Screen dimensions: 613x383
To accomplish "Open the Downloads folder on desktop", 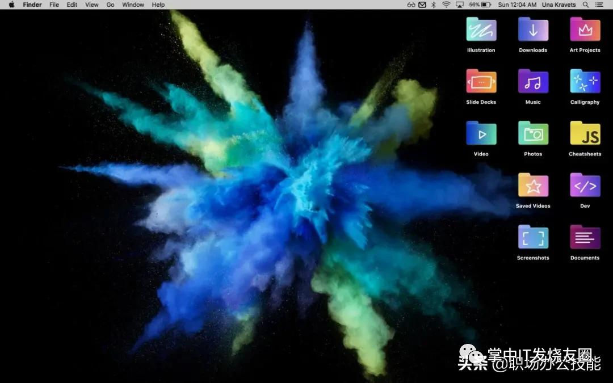I will [x=533, y=30].
